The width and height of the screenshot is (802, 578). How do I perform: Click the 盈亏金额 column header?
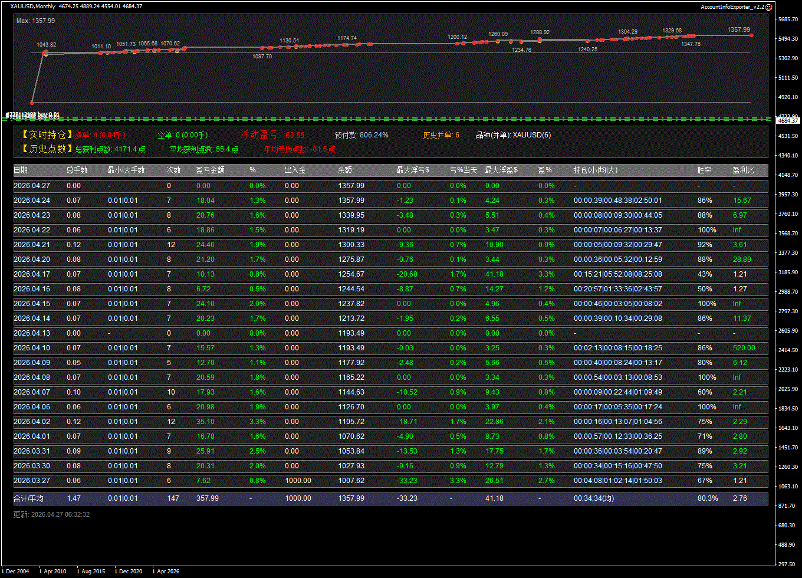coord(211,170)
